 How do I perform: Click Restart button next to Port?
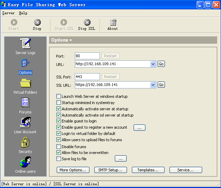(111, 56)
